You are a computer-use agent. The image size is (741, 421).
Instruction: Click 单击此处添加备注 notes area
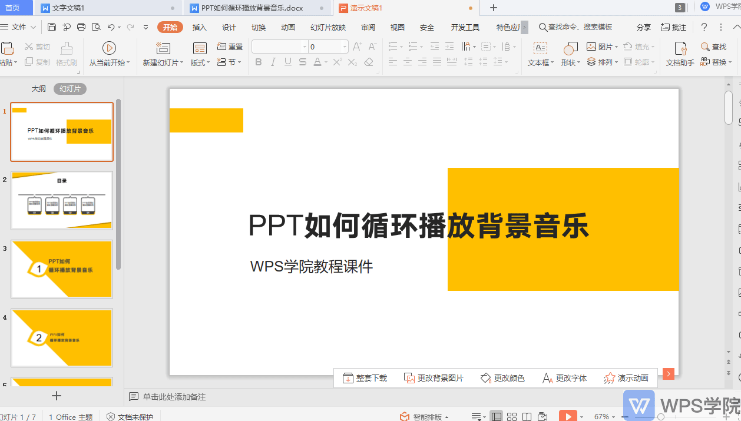[174, 397]
